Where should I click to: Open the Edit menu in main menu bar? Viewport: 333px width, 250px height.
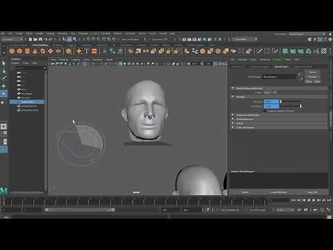coord(10,34)
